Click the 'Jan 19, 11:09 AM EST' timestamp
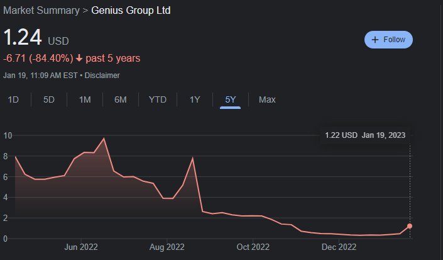 coord(40,76)
